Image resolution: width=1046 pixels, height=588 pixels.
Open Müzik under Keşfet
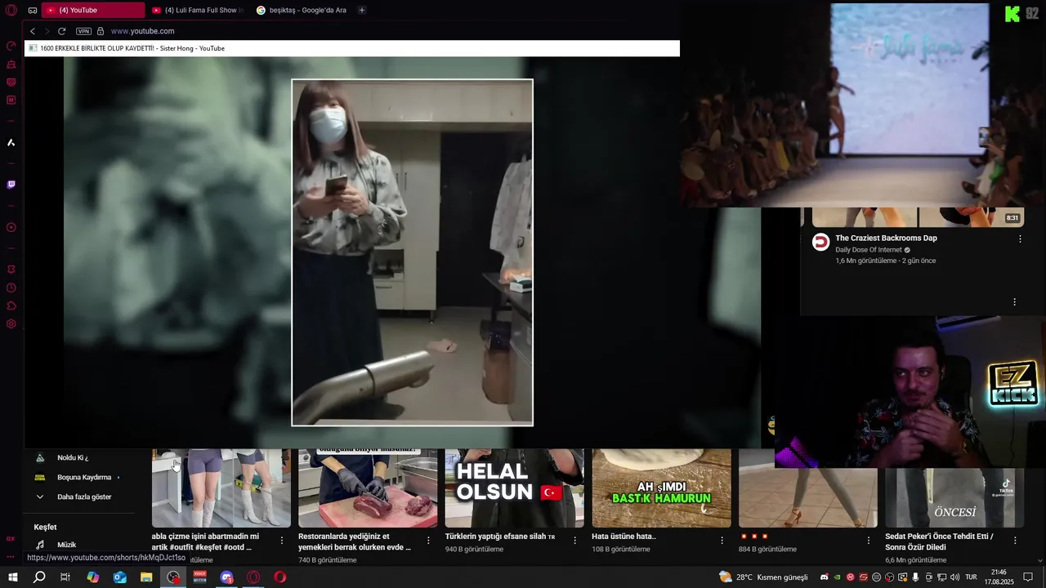coord(67,545)
